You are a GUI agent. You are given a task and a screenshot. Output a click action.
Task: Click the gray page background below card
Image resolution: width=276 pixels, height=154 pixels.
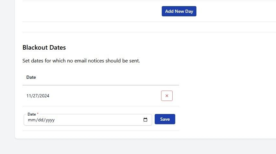click(138, 147)
